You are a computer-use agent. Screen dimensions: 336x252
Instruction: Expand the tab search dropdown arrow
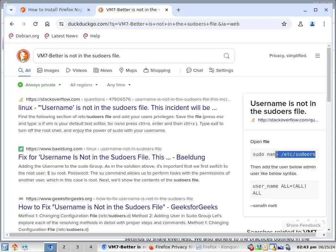(11, 10)
